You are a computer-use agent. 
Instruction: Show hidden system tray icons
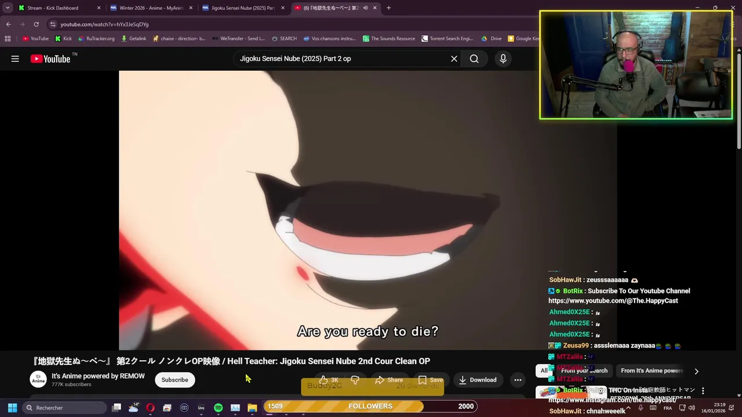click(628, 408)
